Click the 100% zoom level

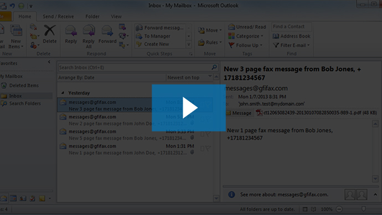tap(327, 209)
